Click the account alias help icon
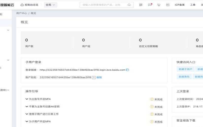The width and height of the screenshot is (203, 127). 94,77
